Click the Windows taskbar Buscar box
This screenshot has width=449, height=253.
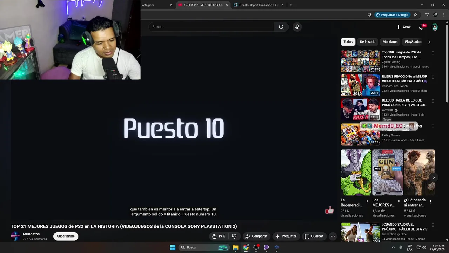(x=203, y=247)
